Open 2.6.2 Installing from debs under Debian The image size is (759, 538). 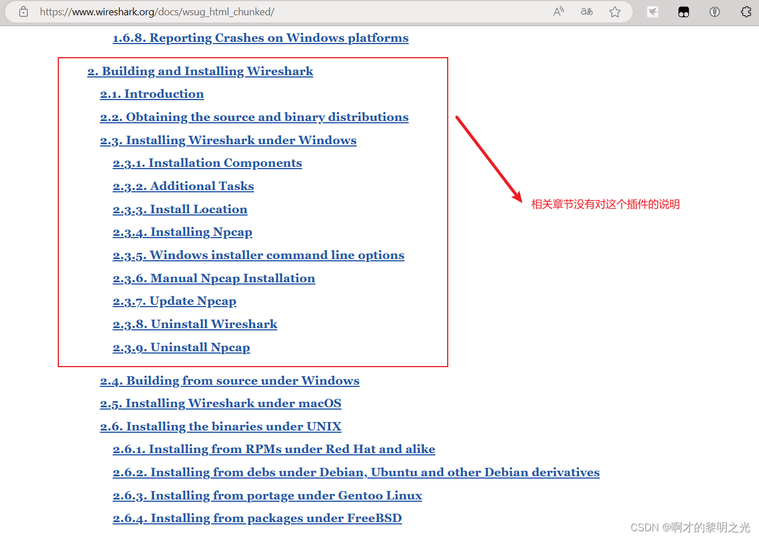[356, 472]
